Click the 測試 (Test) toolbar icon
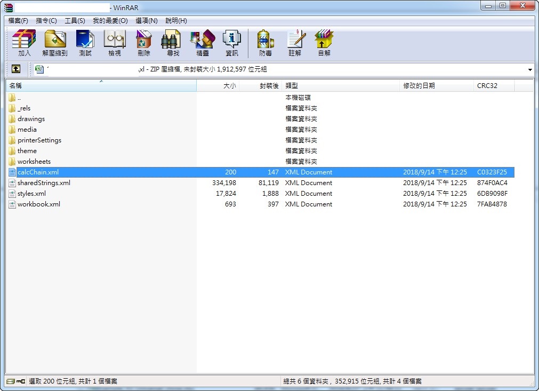This screenshot has width=539, height=391. (85, 43)
